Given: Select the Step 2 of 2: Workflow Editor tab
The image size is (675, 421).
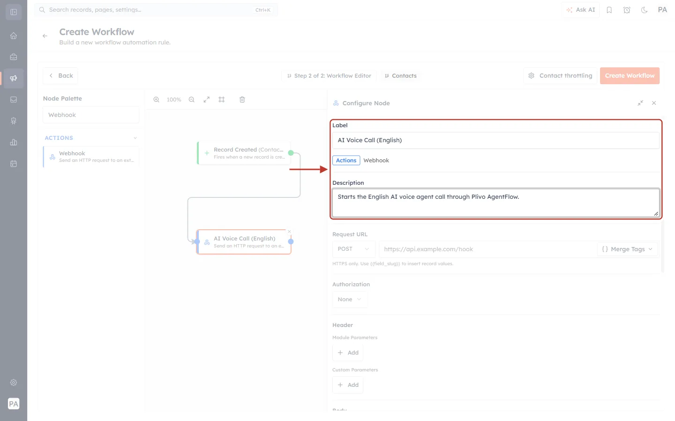Looking at the screenshot, I should pos(329,76).
